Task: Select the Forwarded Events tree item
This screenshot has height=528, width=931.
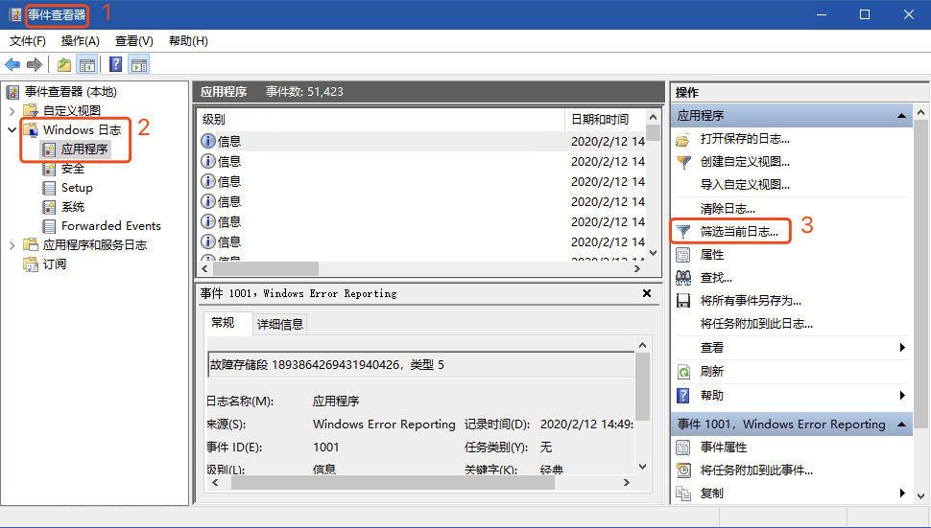Action: [x=111, y=226]
